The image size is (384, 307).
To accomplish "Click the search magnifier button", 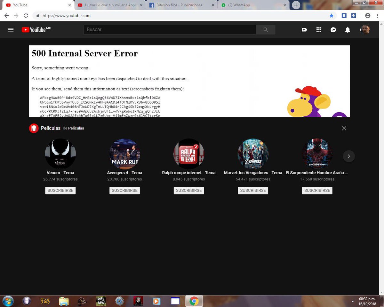I will 266,29.
